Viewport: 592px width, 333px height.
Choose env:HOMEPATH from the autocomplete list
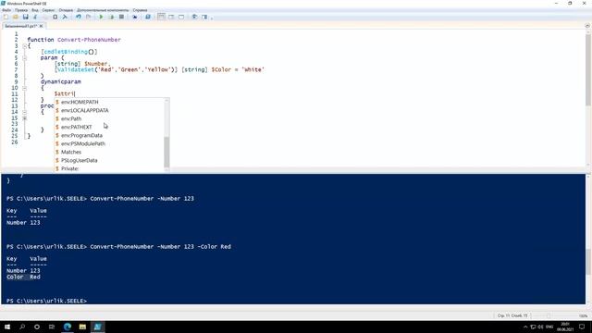point(109,102)
